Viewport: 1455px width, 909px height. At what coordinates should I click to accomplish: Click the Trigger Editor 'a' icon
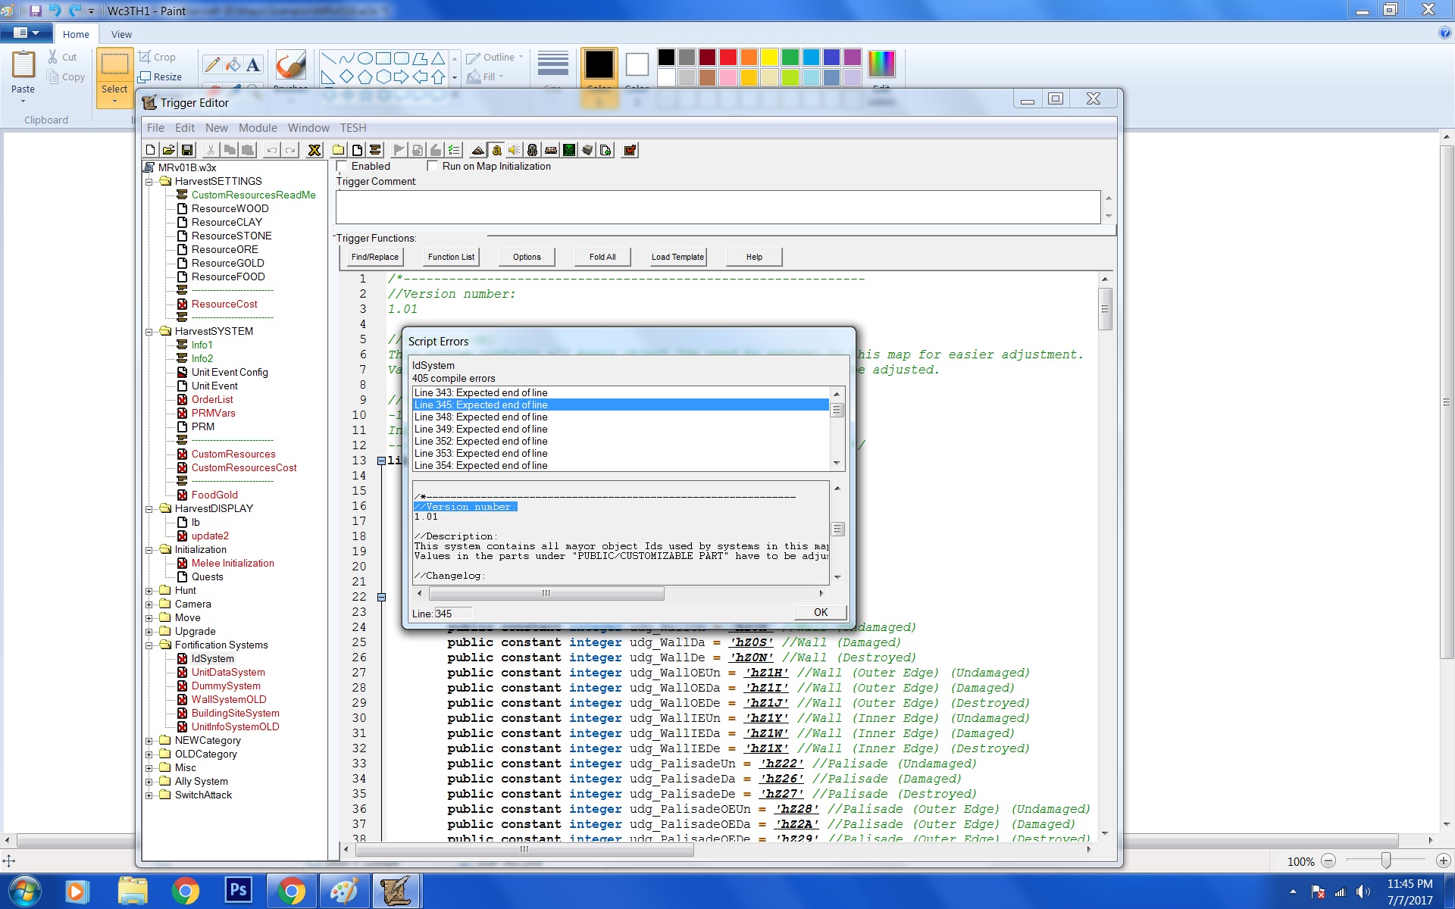click(496, 150)
